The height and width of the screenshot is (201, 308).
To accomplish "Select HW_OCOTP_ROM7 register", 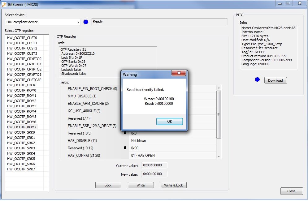I will (22, 127).
